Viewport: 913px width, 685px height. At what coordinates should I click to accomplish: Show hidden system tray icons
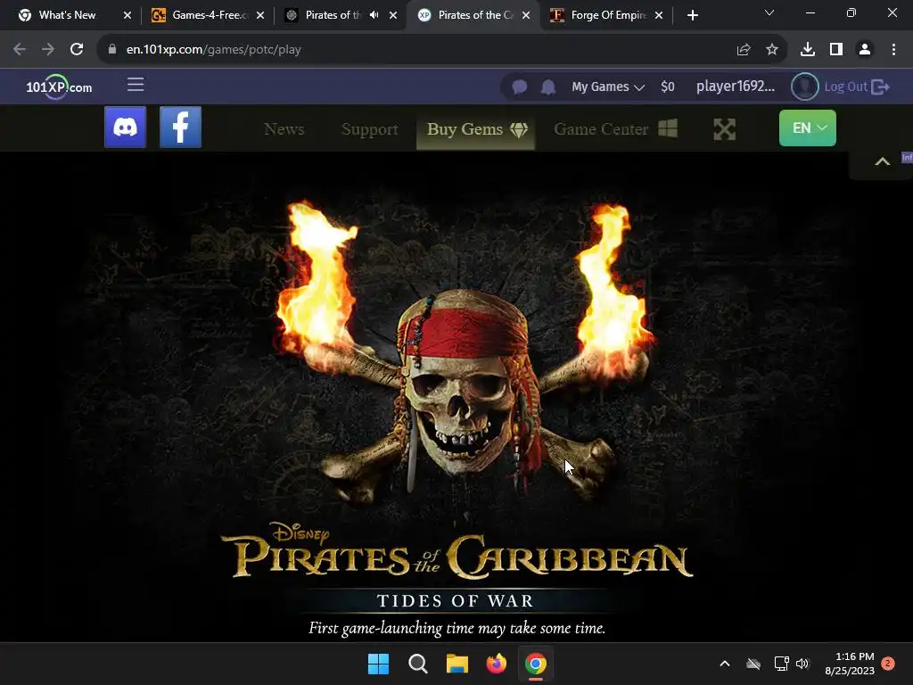click(x=725, y=664)
